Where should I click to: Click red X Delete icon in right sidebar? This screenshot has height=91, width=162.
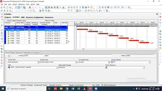(x=160, y=17)
